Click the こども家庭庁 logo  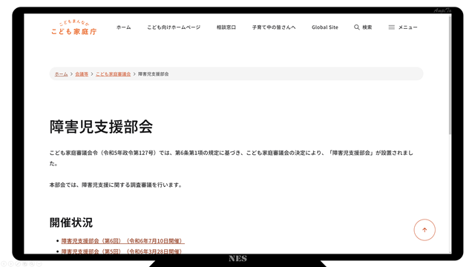(x=74, y=27)
